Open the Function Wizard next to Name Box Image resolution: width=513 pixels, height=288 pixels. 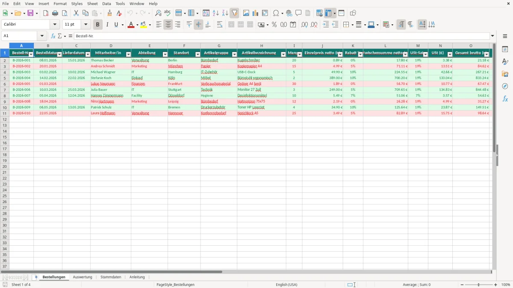tap(53, 36)
